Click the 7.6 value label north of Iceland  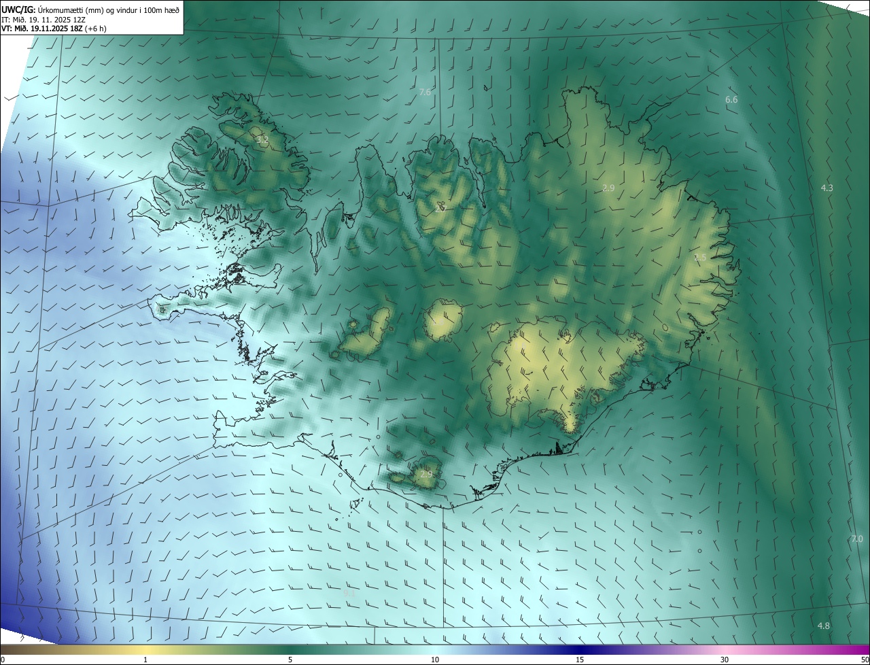[425, 92]
